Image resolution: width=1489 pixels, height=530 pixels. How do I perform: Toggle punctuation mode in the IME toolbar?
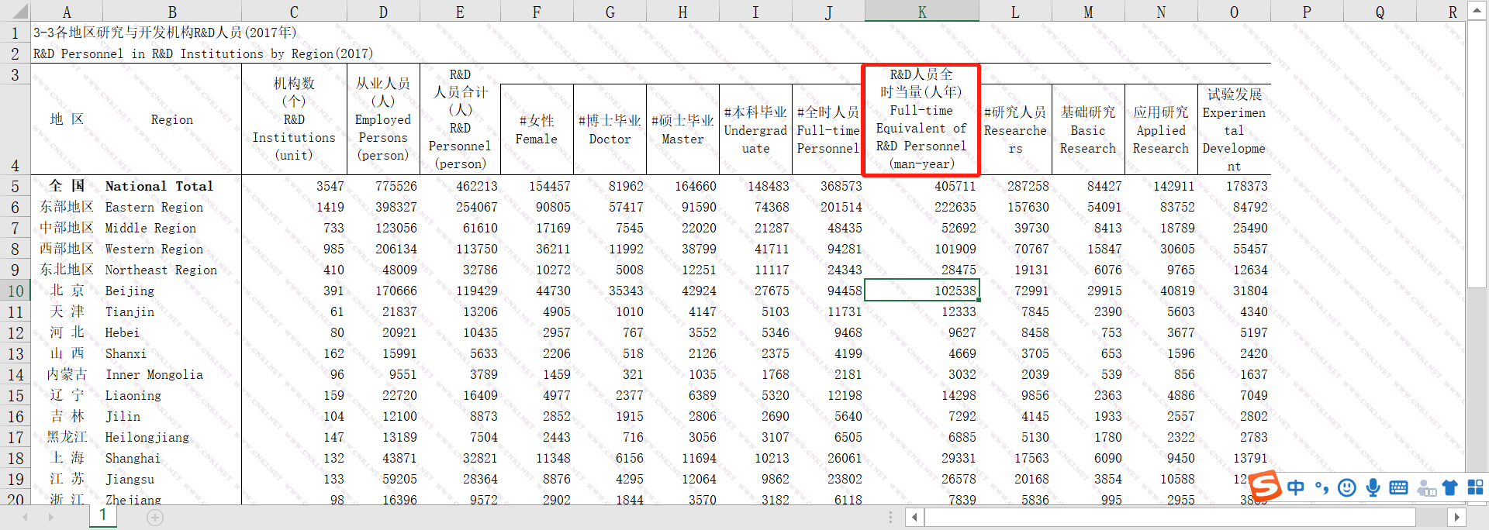click(1321, 487)
